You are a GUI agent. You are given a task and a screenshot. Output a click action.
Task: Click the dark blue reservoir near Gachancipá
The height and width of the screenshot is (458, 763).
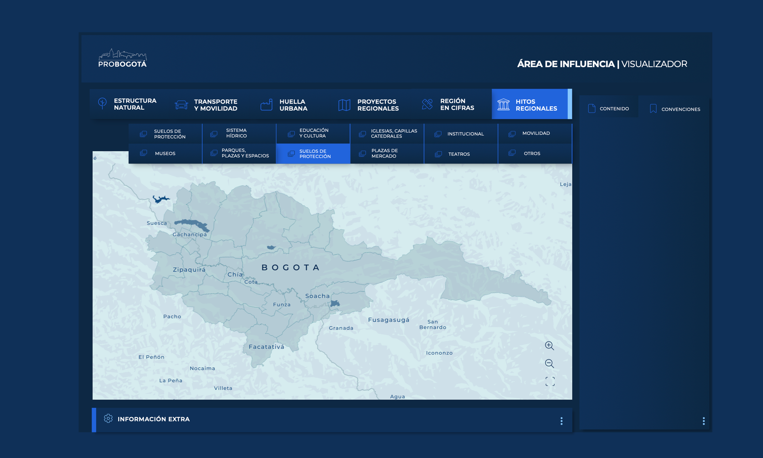(x=192, y=224)
